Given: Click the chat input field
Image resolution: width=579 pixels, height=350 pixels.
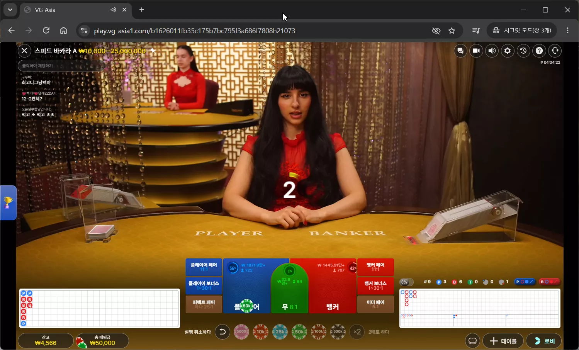Looking at the screenshot, I should point(61,66).
